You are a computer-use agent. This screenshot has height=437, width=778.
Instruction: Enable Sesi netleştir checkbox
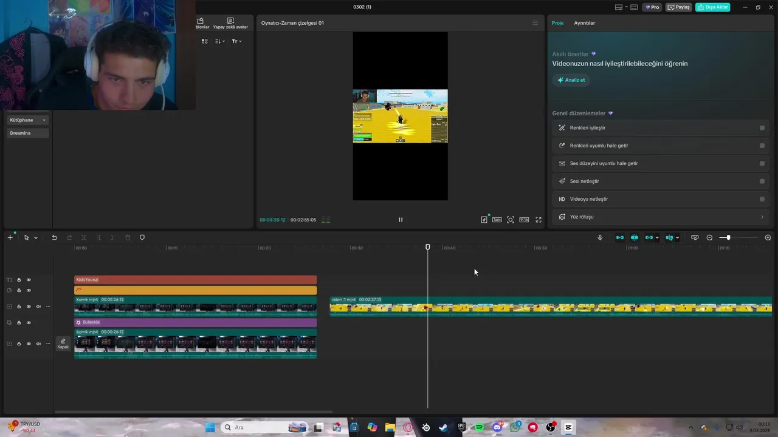pyautogui.click(x=762, y=181)
